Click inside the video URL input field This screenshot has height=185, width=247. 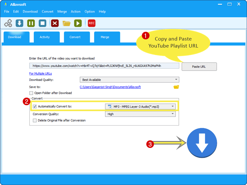(x=104, y=66)
